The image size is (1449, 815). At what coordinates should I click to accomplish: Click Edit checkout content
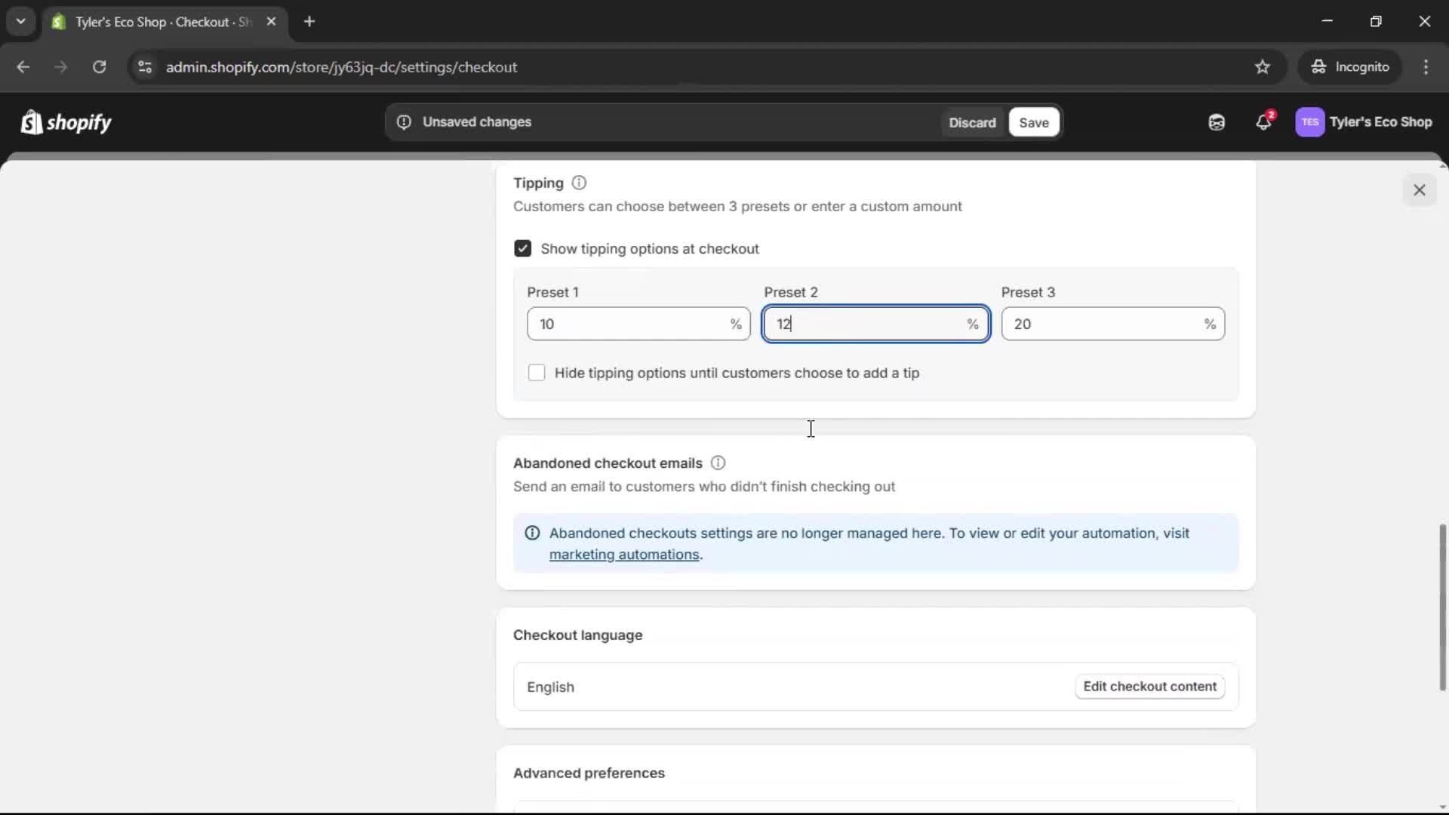(1149, 687)
